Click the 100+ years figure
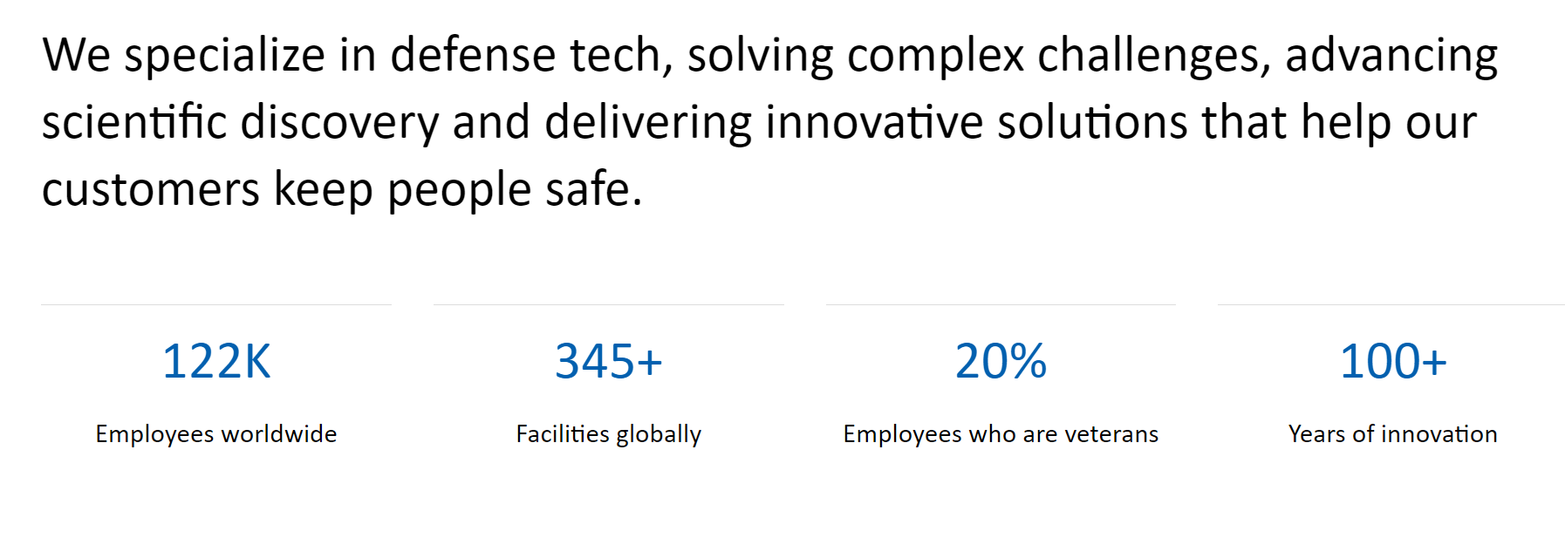1565x552 pixels. point(1393,361)
